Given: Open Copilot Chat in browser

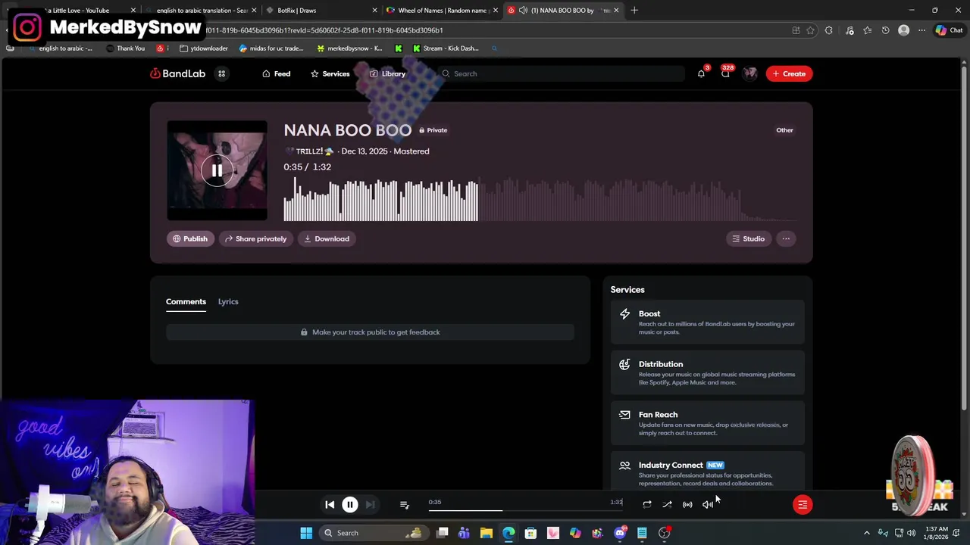Looking at the screenshot, I should pos(949,30).
